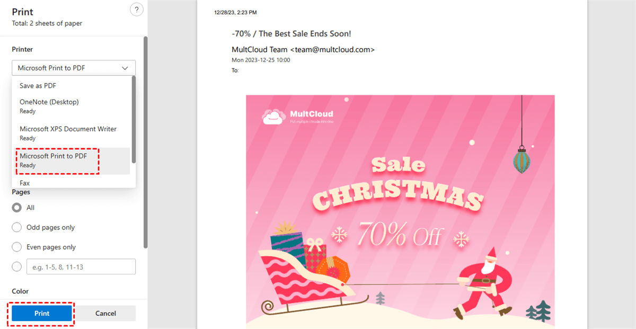The width and height of the screenshot is (636, 329).
Task: Choose Save as PDF from printer list
Action: pos(71,85)
